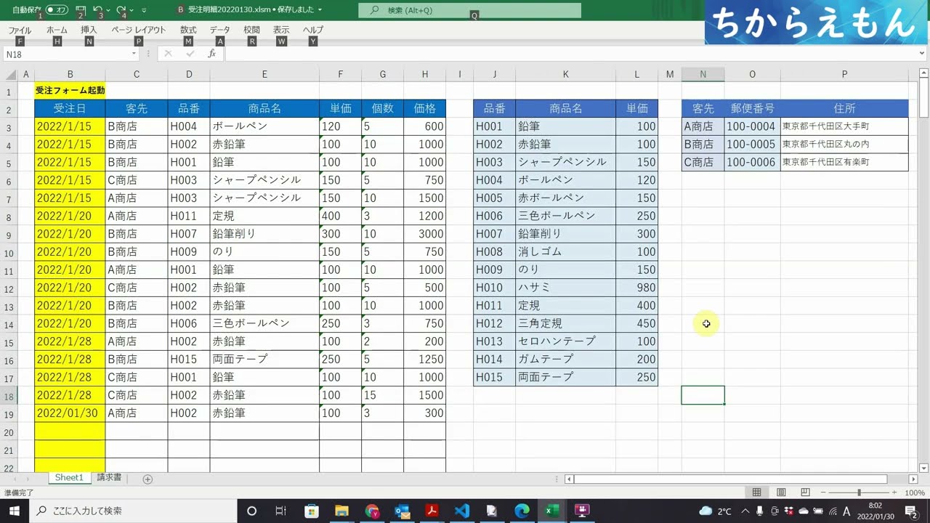Expand the Quick Access Toolbar customize menu

(144, 10)
